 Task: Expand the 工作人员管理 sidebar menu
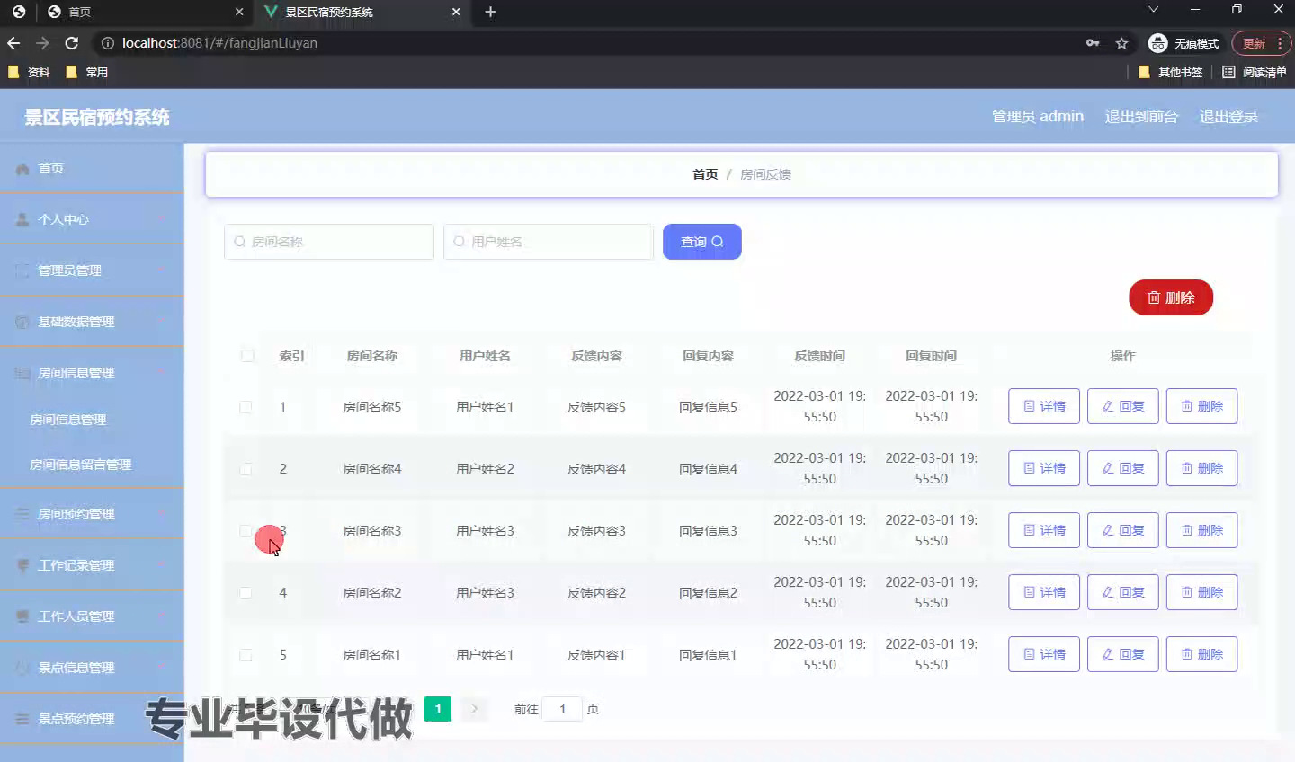point(92,616)
